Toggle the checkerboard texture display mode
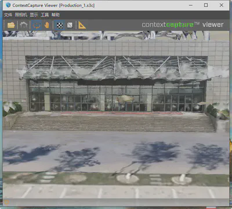Image resolution: width=232 pixels, height=209 pixels. point(60,25)
